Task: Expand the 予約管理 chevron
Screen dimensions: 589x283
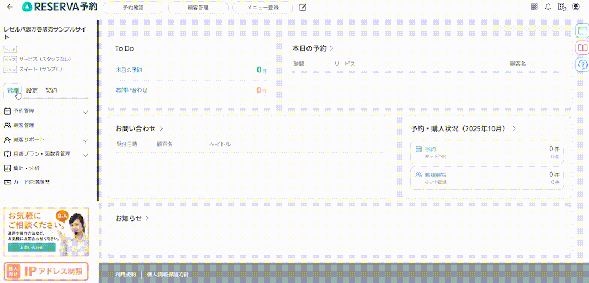Action: point(85,112)
